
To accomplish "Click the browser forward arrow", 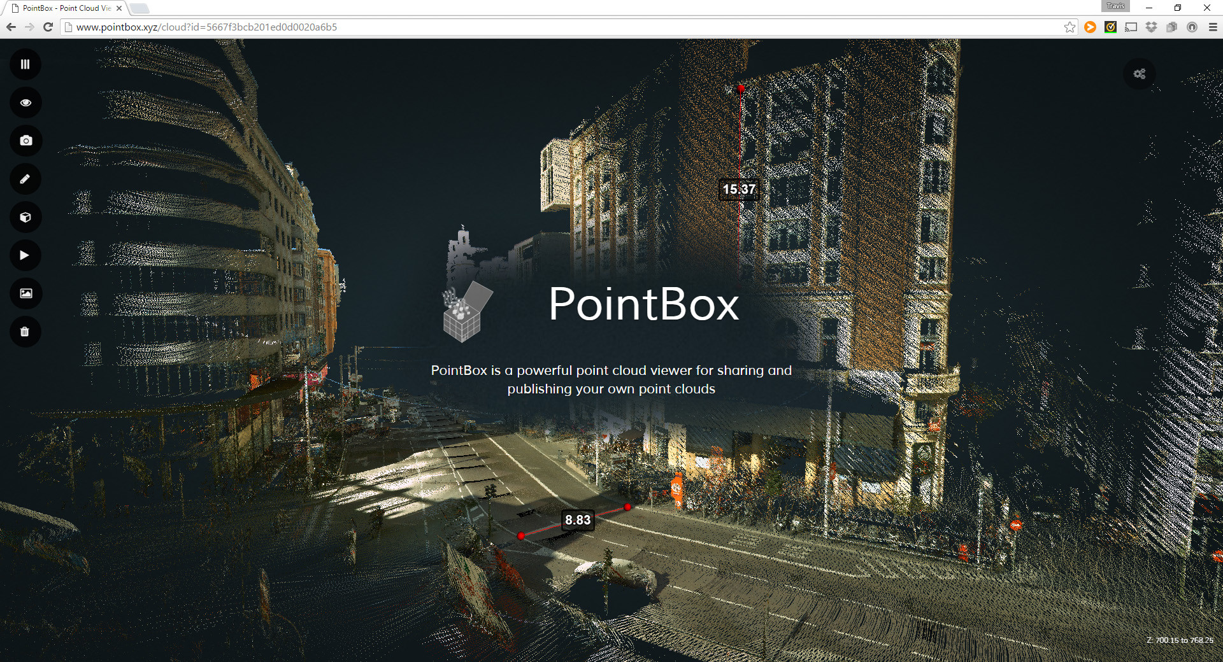I will 29,27.
